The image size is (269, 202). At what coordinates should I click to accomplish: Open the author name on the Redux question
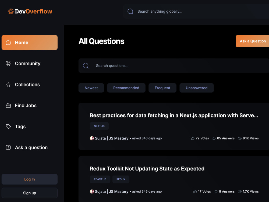pos(112,191)
